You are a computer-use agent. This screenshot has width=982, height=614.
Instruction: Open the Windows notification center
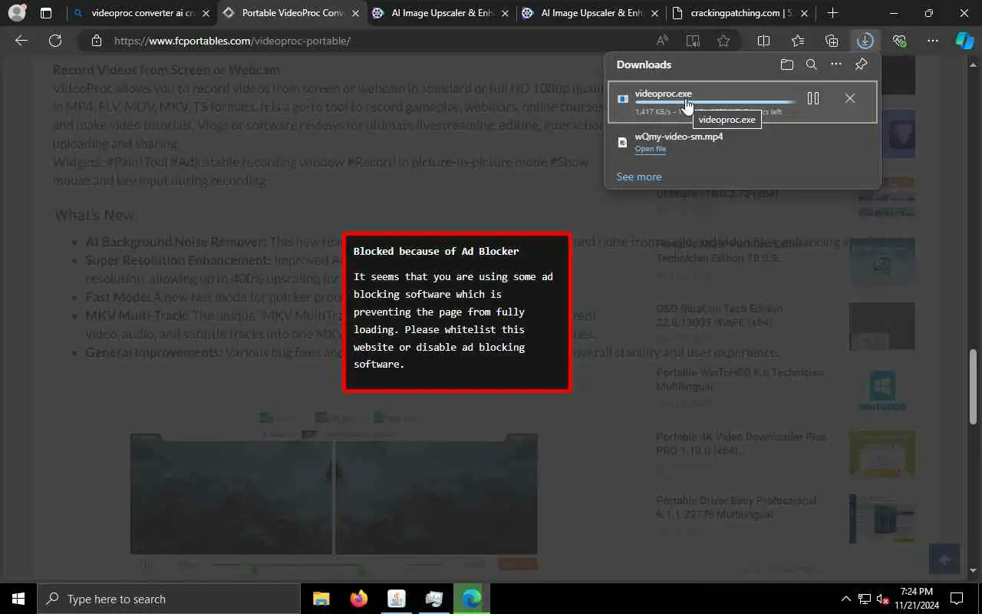pos(957,599)
